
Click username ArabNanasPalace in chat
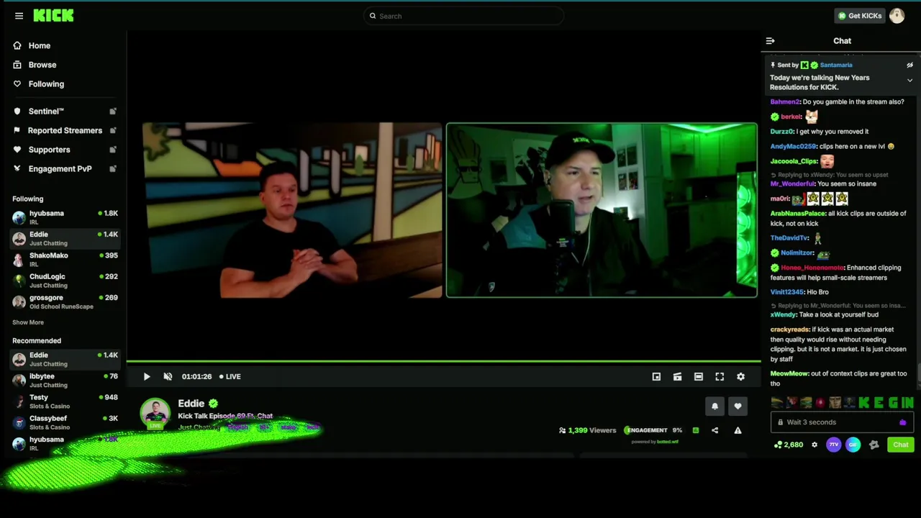tap(798, 214)
